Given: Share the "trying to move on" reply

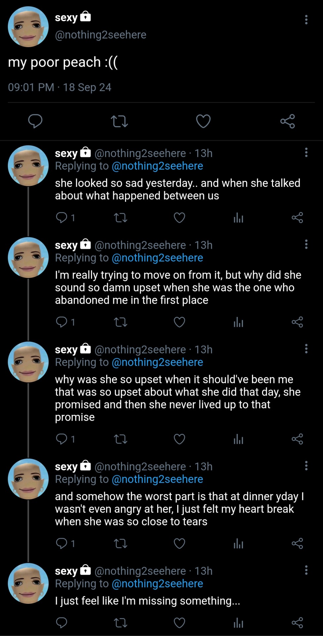Looking at the screenshot, I should tap(297, 322).
